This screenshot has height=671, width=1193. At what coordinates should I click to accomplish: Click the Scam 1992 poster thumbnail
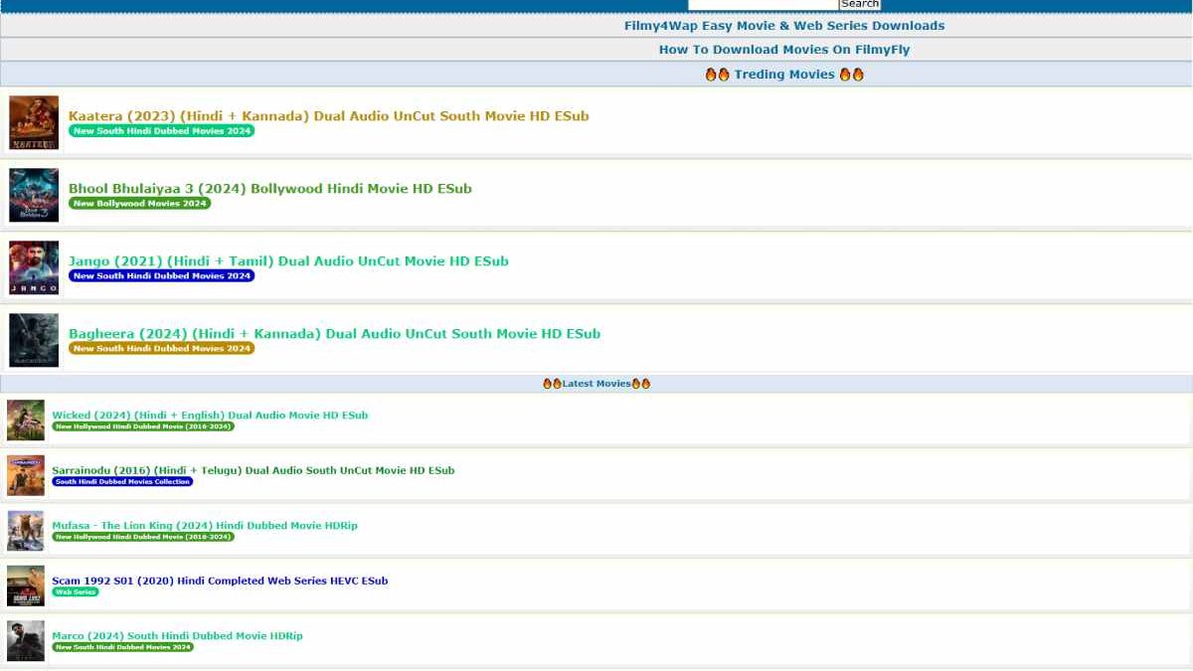click(26, 587)
